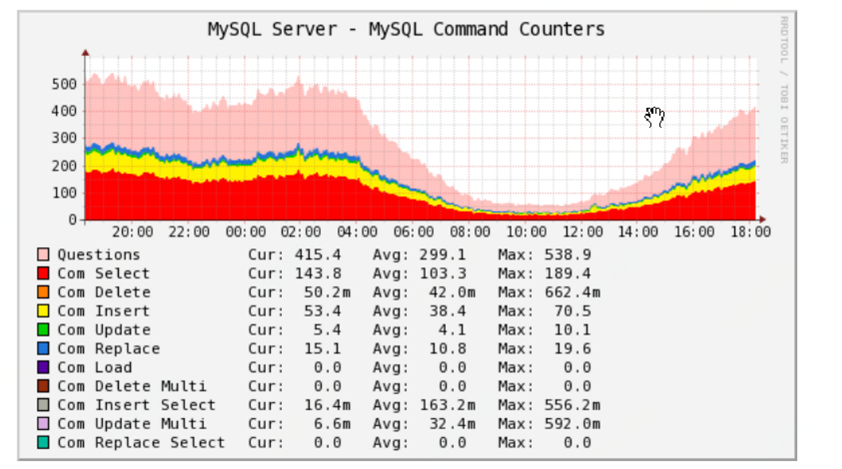Click the Com Update Multi Avg 32.4m
Viewport: 842px width, 469px height.
coord(452,424)
